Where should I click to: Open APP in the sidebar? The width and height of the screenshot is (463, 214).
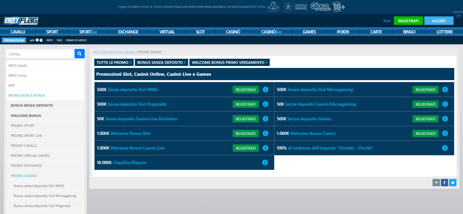(45, 85)
